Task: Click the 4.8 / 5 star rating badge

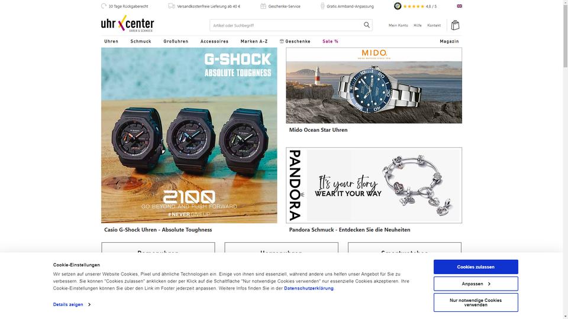Action: (x=415, y=6)
